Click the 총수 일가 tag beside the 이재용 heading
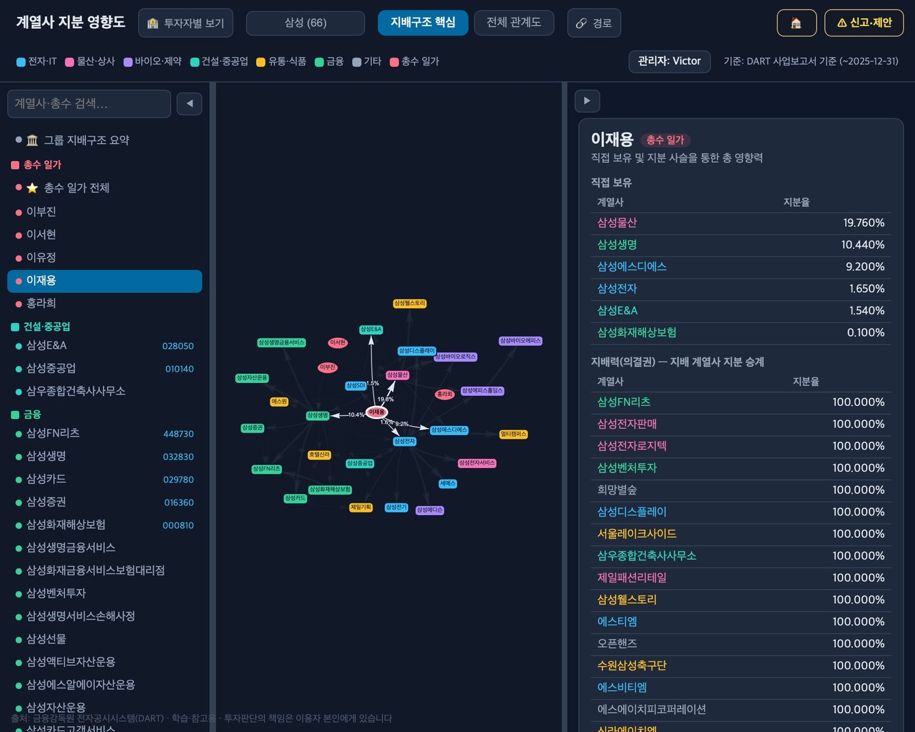Screen dimensions: 915x732 pos(665,140)
